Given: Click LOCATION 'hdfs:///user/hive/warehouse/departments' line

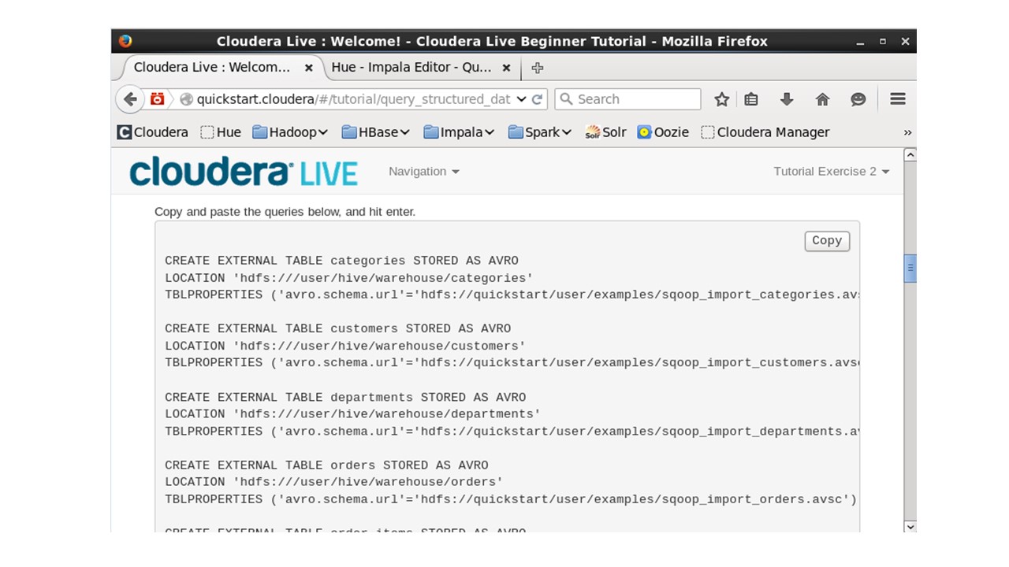Looking at the screenshot, I should [353, 413].
